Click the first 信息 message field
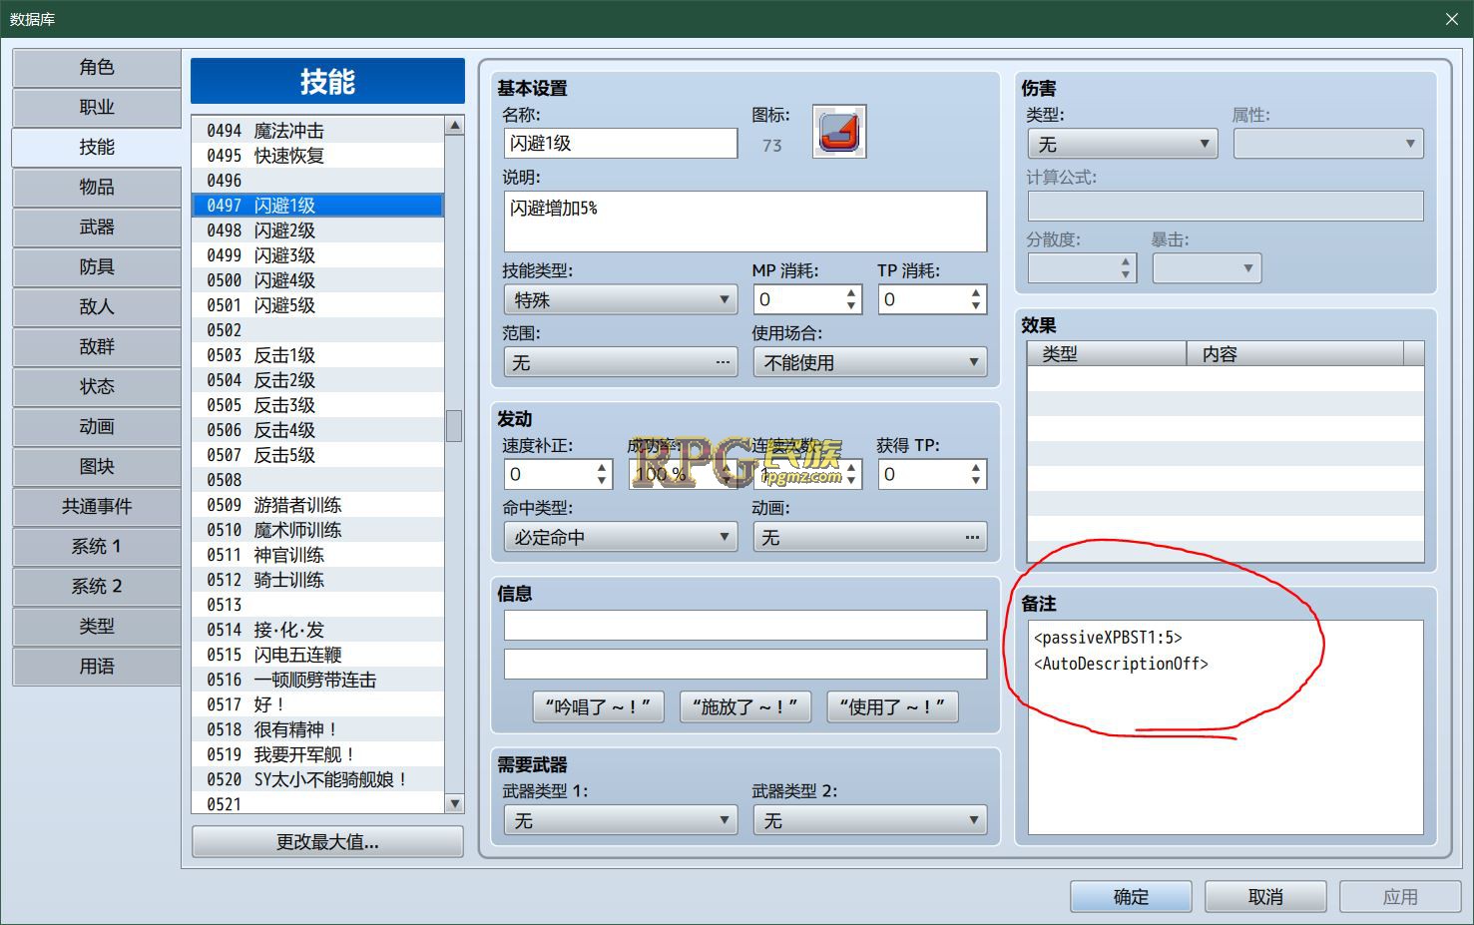Viewport: 1474px width, 925px height. pos(745,625)
